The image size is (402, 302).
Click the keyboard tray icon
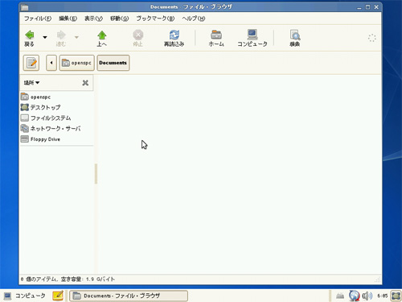pos(340,296)
